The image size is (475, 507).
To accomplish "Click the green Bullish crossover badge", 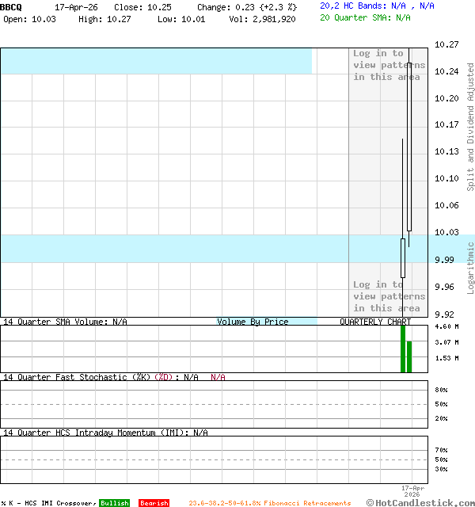I will coord(114,503).
